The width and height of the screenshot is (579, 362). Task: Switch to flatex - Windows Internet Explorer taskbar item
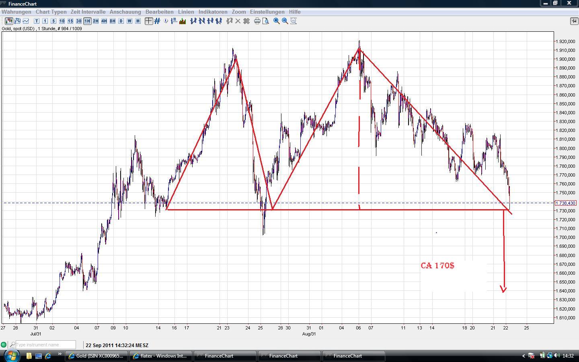click(161, 356)
